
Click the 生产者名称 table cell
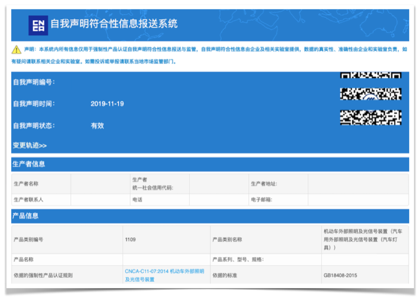coord(41,184)
